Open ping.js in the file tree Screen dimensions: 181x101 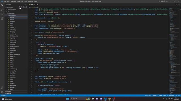pyautogui.click(x=12, y=61)
